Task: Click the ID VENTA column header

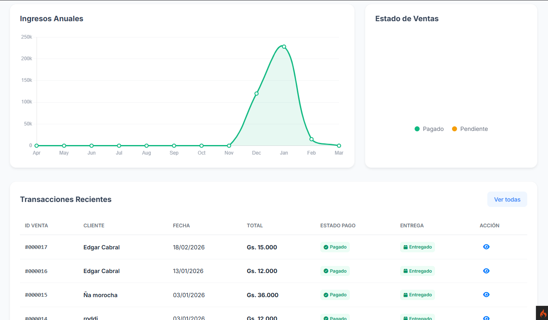Action: [x=37, y=226]
